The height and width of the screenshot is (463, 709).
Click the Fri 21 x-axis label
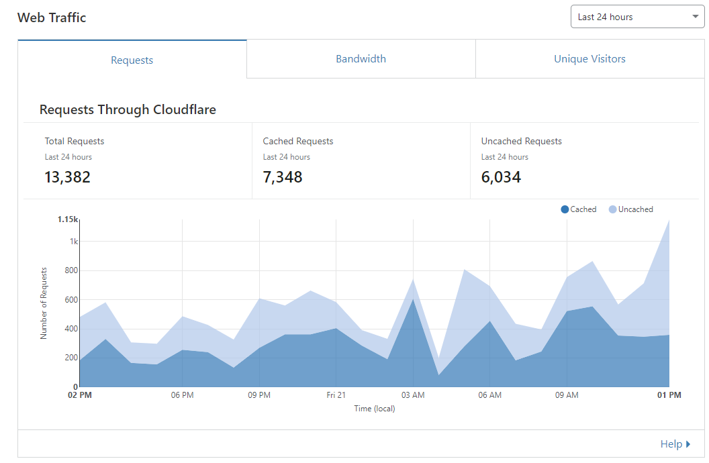click(x=336, y=395)
